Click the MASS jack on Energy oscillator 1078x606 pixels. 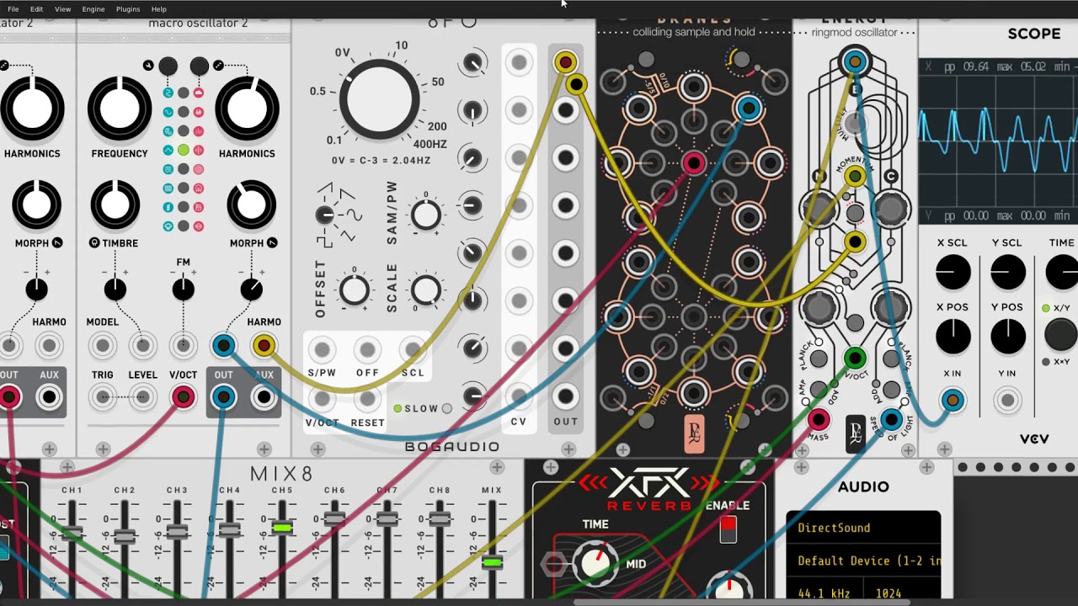818,419
